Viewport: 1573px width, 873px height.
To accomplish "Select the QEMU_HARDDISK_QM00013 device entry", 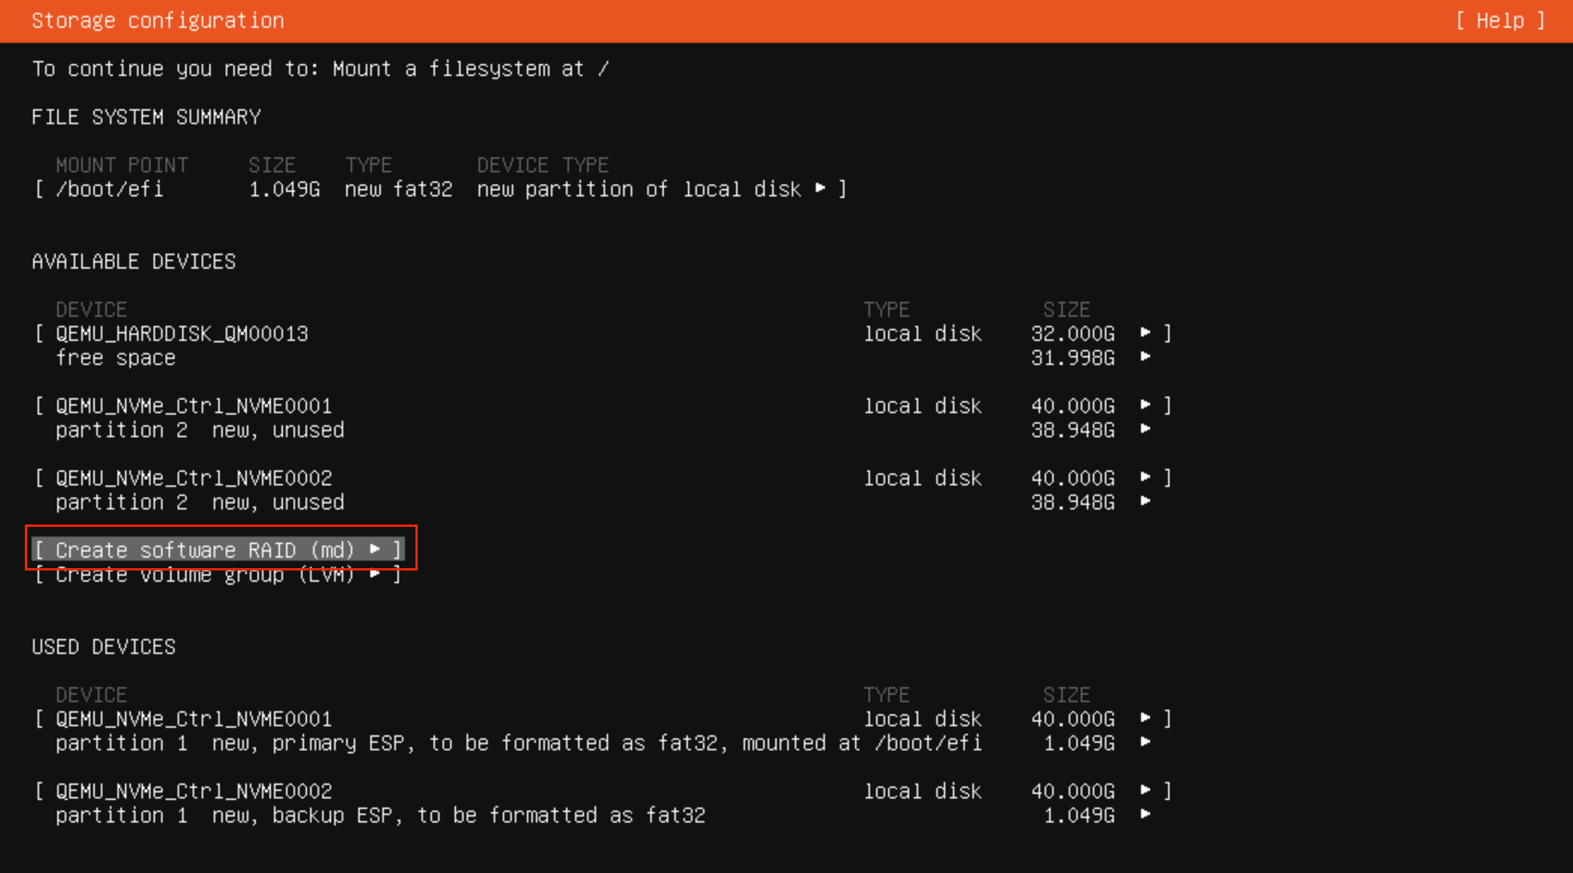I will (x=182, y=333).
